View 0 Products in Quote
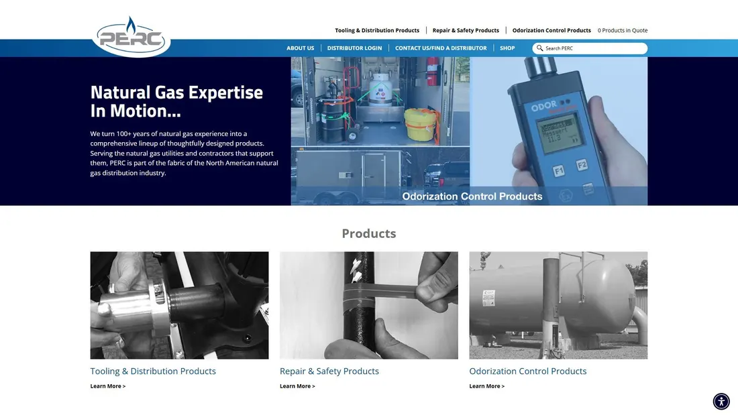The height and width of the screenshot is (415, 738). coord(623,30)
